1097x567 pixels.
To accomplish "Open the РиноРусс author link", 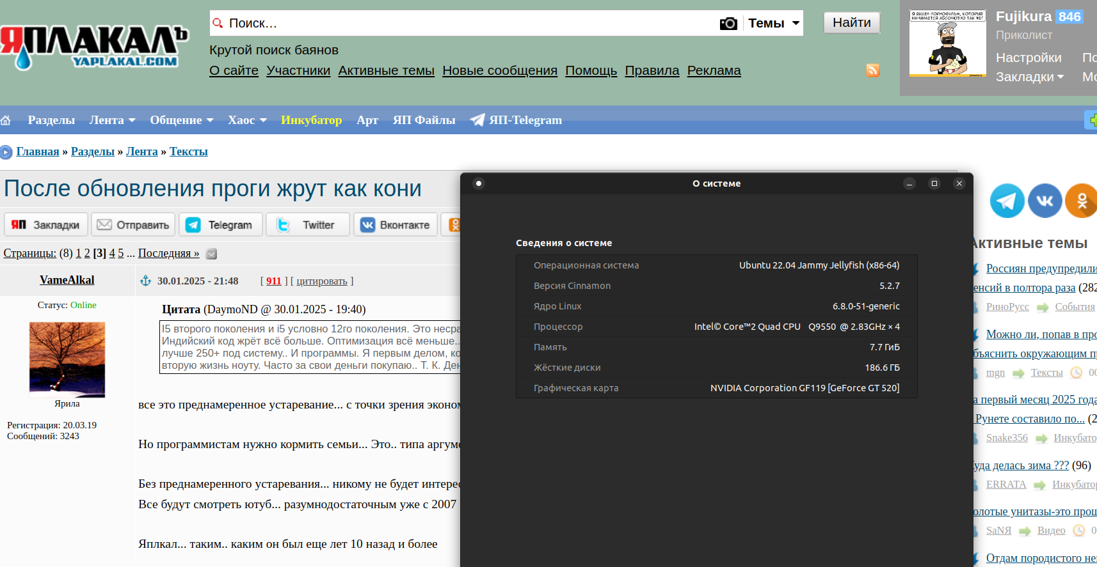I will tap(1007, 307).
